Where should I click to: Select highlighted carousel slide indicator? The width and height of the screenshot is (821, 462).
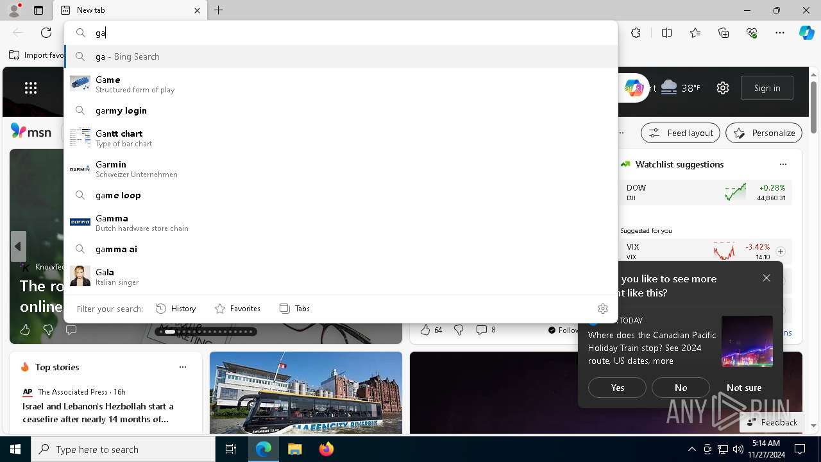(170, 332)
